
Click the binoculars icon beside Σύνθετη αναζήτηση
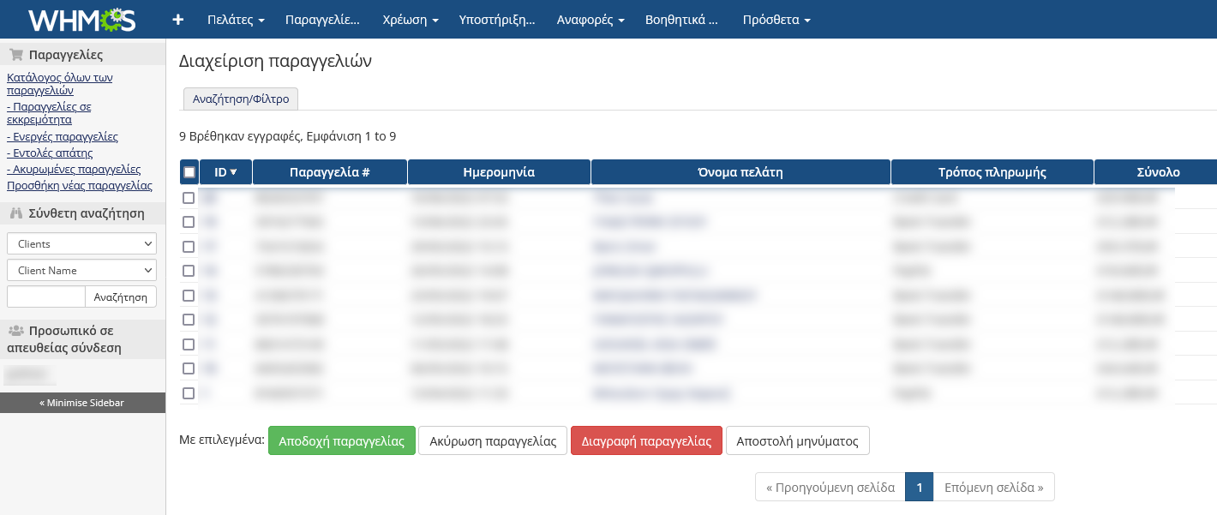click(x=15, y=213)
